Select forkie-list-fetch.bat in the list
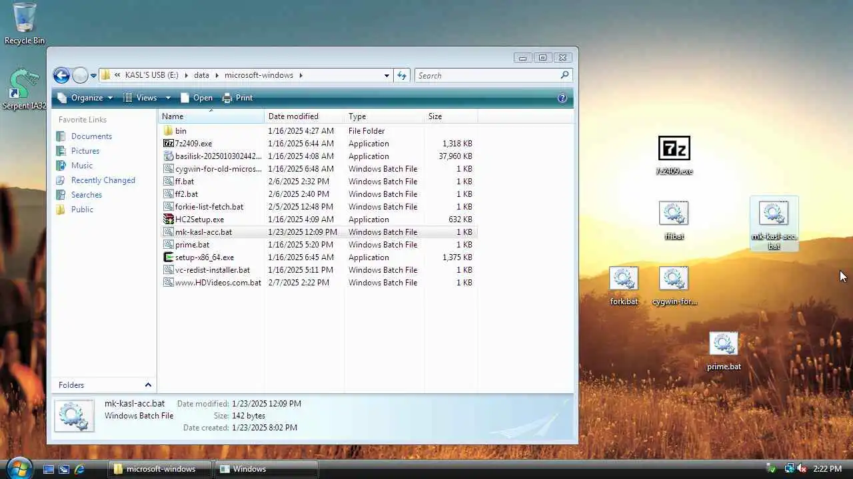This screenshot has width=853, height=479. 319,207
